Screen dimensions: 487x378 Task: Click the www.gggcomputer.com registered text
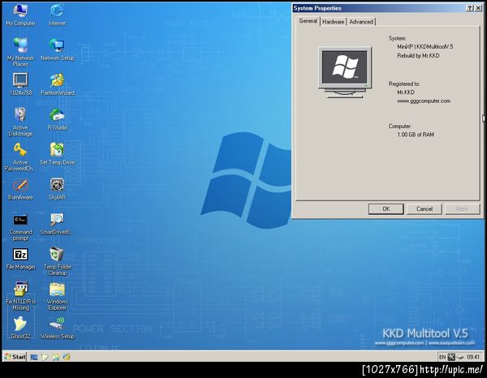tap(424, 101)
